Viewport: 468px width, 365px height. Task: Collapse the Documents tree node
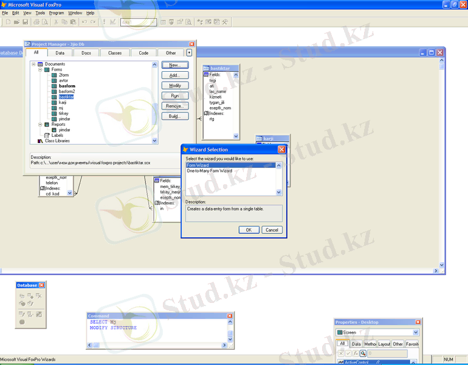pos(33,64)
